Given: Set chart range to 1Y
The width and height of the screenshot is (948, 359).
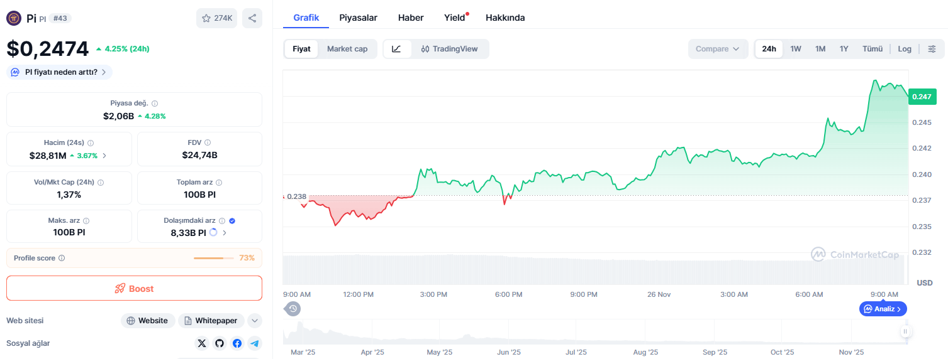Looking at the screenshot, I should coord(844,49).
